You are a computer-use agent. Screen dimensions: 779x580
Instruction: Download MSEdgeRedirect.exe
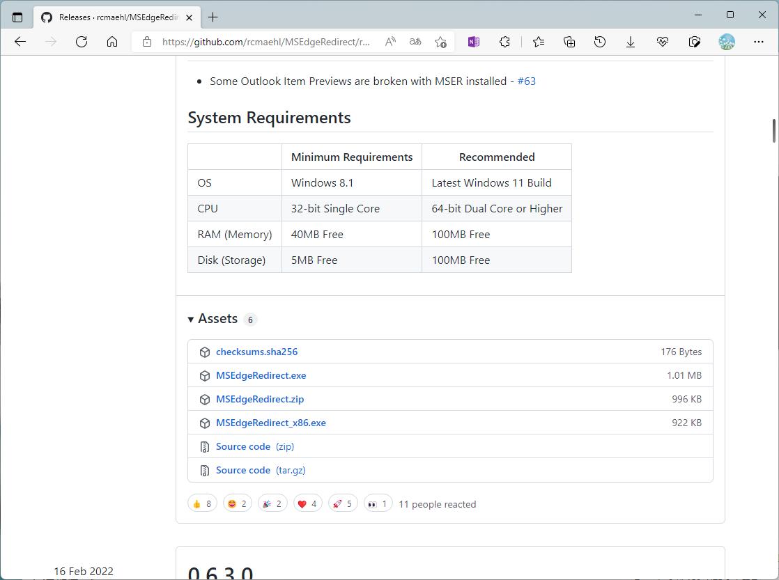(261, 375)
